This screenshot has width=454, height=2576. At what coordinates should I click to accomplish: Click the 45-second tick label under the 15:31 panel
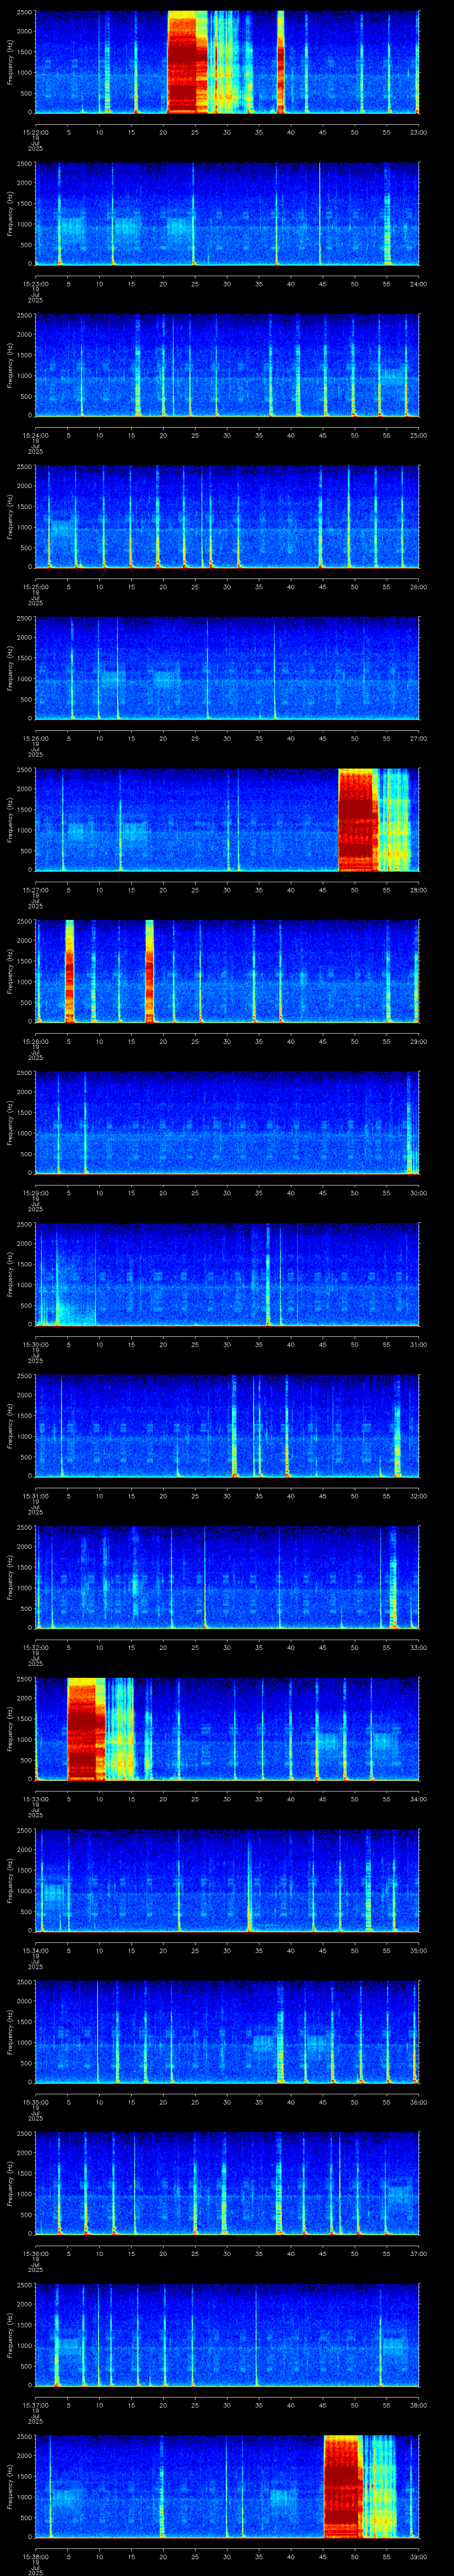322,1495
